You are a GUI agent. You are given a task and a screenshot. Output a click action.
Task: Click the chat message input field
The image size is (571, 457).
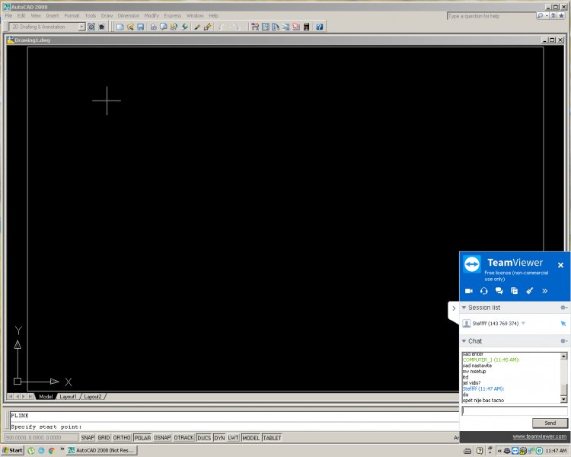pos(515,411)
